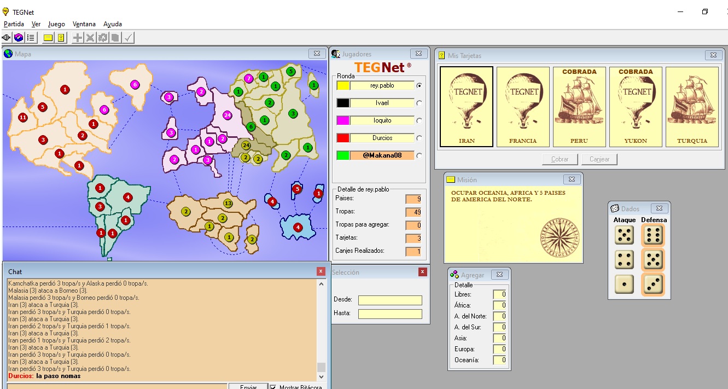Click the magenta army token with 7 troops
Image resolution: width=728 pixels, height=389 pixels.
pos(249,78)
